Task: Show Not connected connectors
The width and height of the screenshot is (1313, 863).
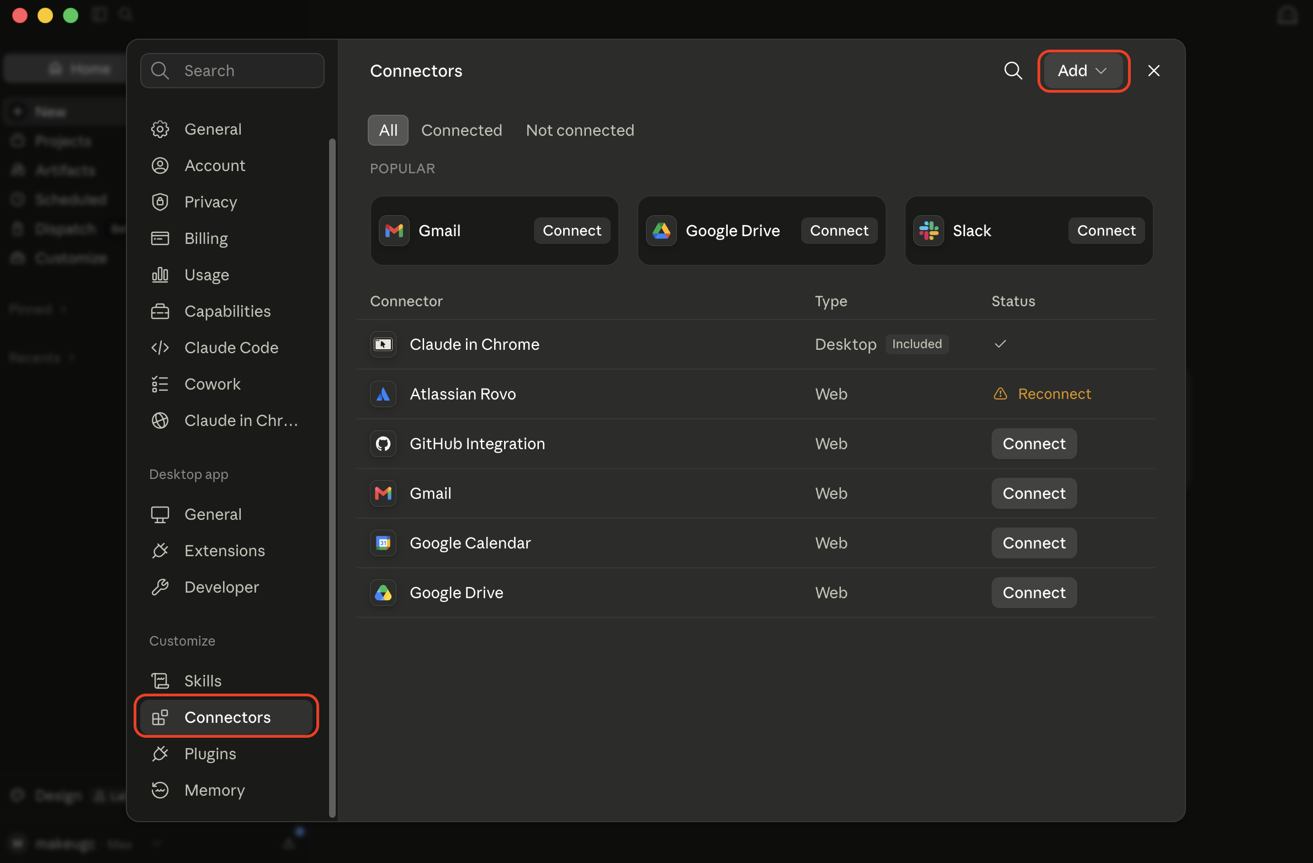Action: [x=580, y=130]
